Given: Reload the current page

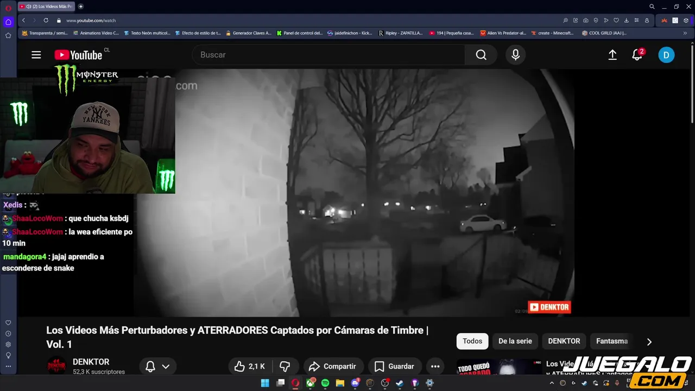Looking at the screenshot, I should click(46, 20).
